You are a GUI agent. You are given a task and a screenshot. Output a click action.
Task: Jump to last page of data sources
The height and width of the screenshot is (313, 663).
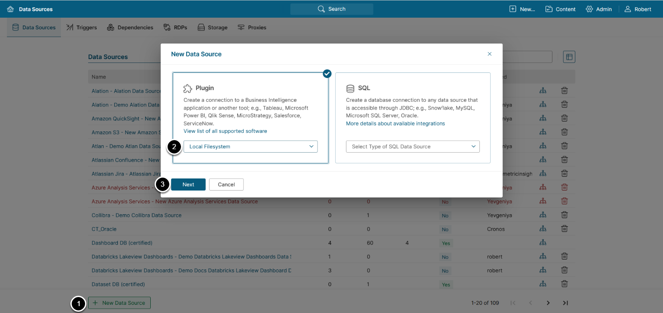pyautogui.click(x=565, y=303)
